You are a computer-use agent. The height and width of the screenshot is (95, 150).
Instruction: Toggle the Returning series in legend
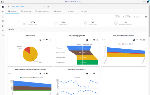click(125, 44)
